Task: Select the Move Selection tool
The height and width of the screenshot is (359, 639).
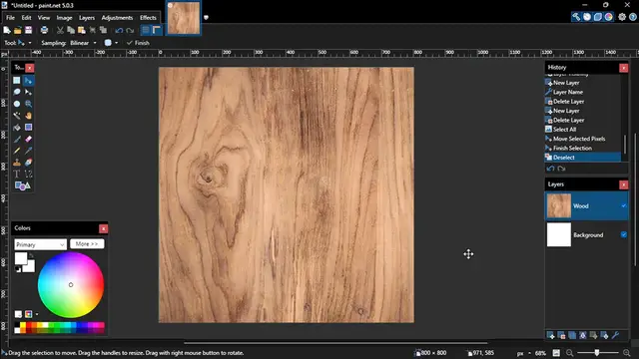Action: (28, 92)
